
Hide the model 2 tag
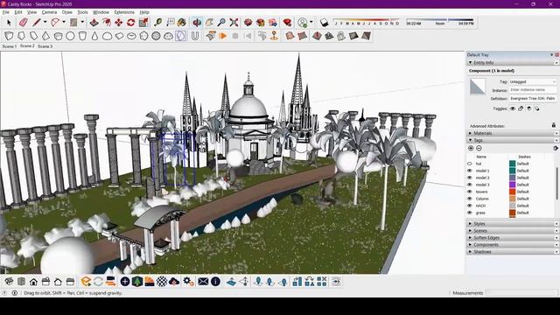pyautogui.click(x=470, y=178)
